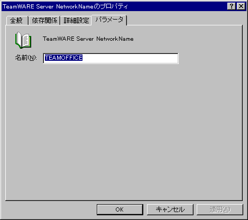The height and width of the screenshot is (220, 248).
Task: Click the 名前 text input field
Action: (111, 58)
